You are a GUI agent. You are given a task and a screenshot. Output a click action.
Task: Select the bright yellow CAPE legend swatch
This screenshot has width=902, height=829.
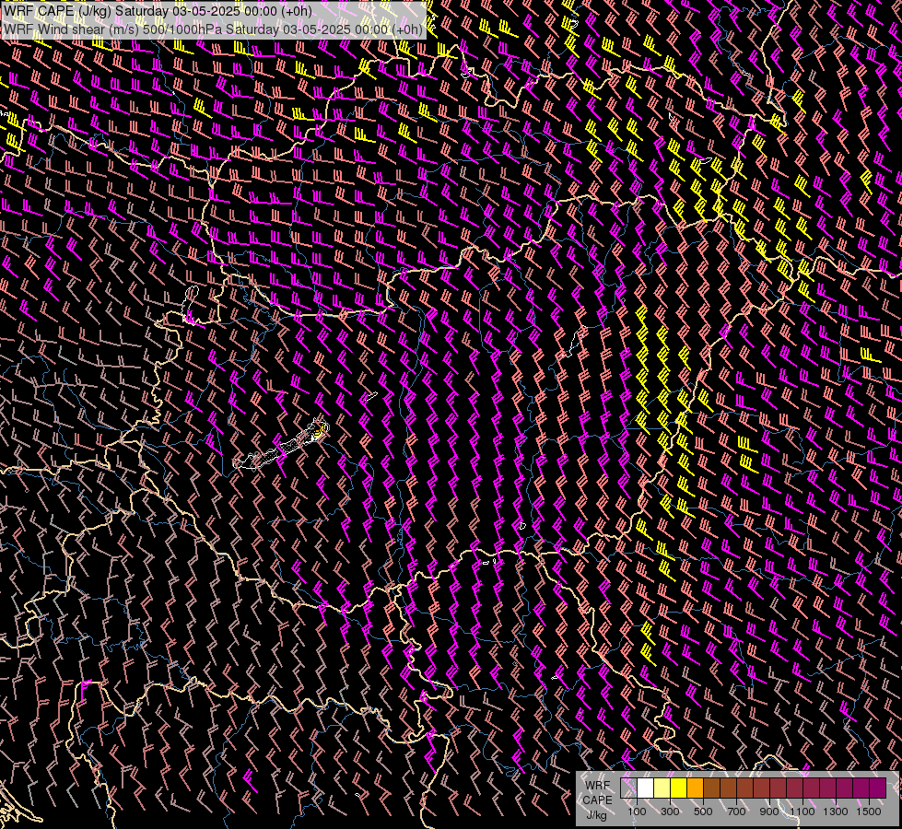coord(678,788)
